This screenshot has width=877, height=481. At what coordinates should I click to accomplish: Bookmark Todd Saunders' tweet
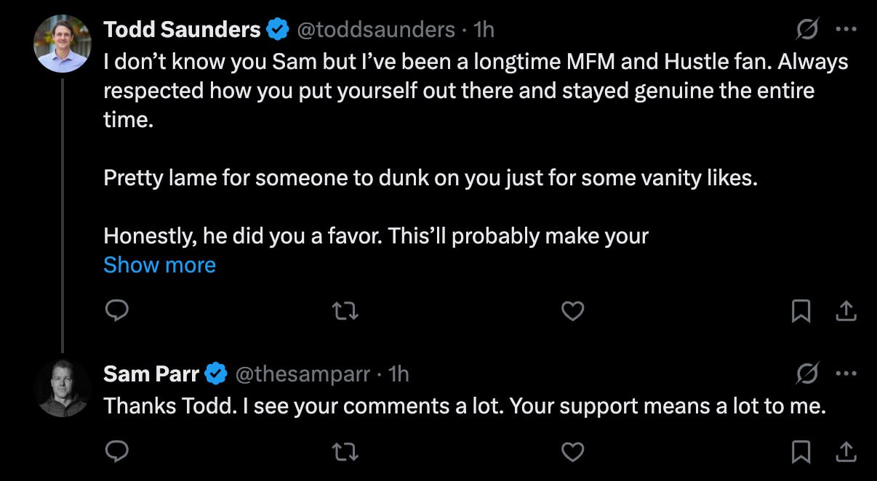pos(801,311)
